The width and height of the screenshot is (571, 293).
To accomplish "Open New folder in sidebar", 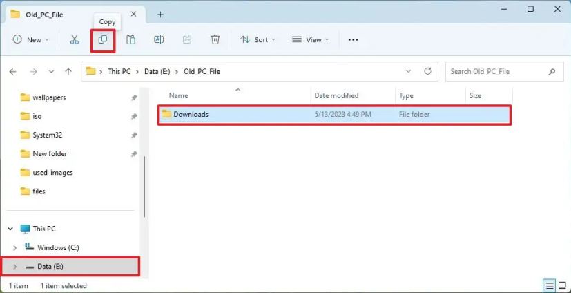I will tap(50, 154).
